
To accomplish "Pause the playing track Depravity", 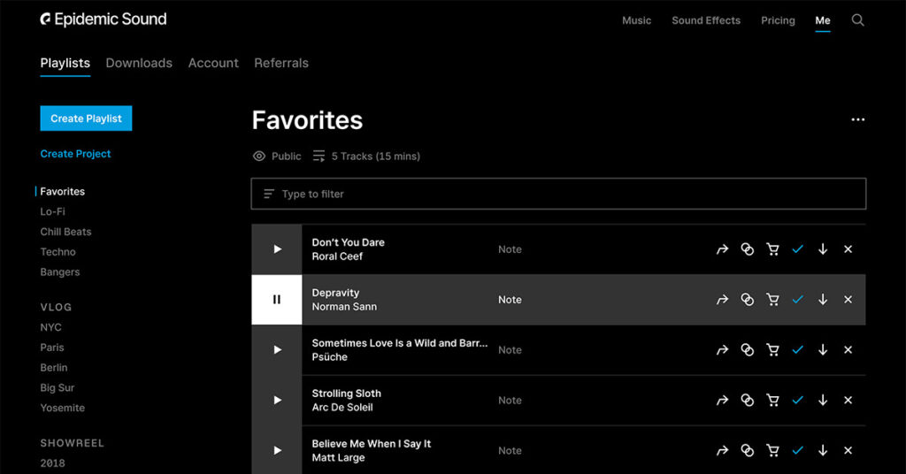I will click(x=277, y=300).
